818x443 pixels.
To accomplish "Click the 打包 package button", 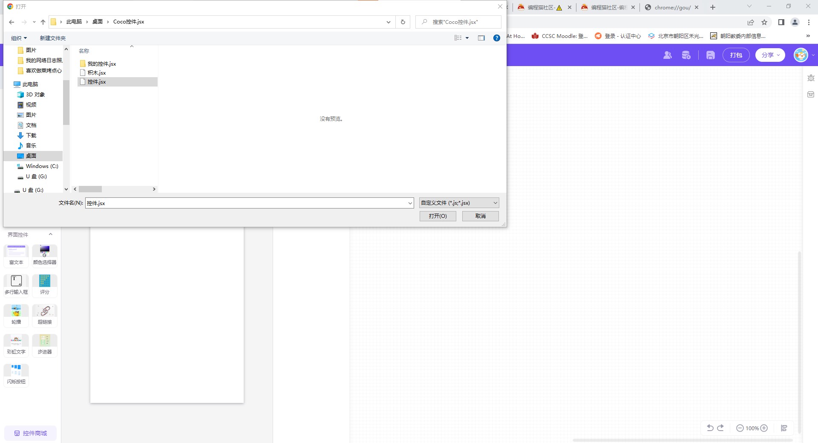I will pos(736,55).
